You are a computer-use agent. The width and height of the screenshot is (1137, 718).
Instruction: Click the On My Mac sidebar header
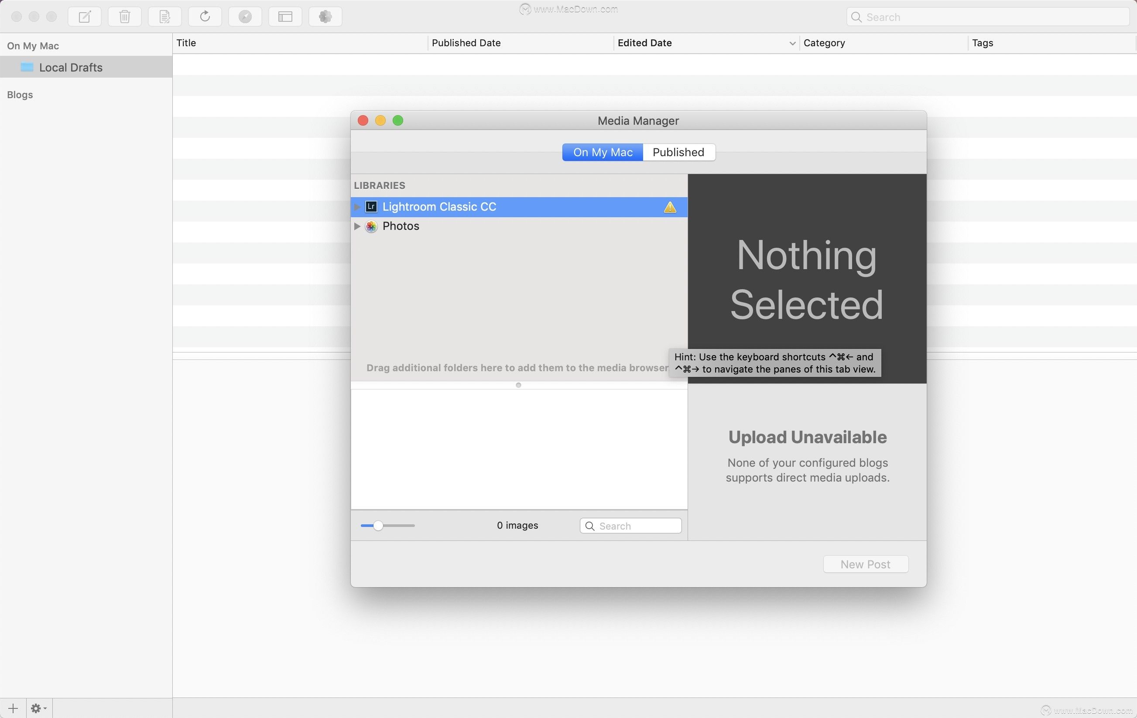[x=33, y=46]
